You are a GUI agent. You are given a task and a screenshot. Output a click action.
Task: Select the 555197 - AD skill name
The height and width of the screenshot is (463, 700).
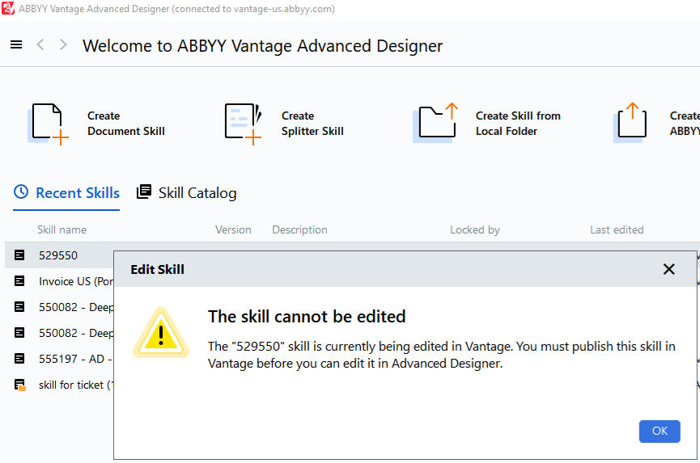(76, 359)
